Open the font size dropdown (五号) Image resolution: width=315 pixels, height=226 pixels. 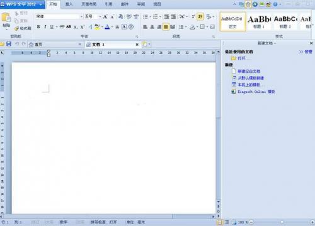pyautogui.click(x=100, y=16)
